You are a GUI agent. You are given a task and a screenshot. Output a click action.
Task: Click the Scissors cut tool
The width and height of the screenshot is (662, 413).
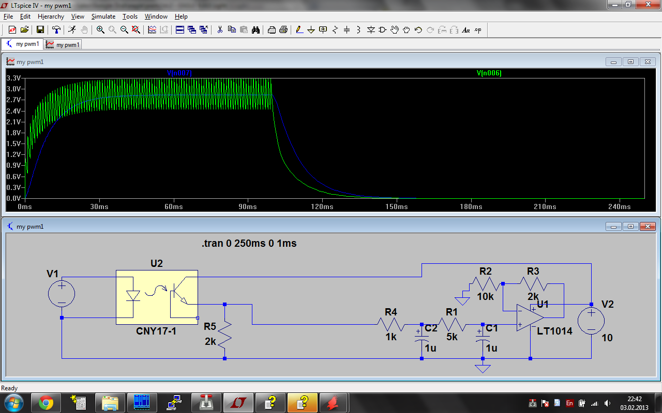click(220, 30)
